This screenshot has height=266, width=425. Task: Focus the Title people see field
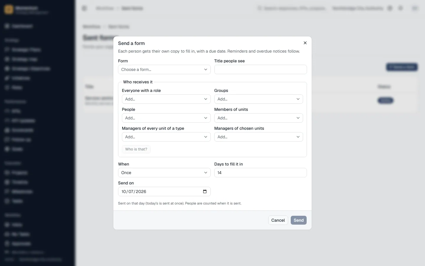260,69
